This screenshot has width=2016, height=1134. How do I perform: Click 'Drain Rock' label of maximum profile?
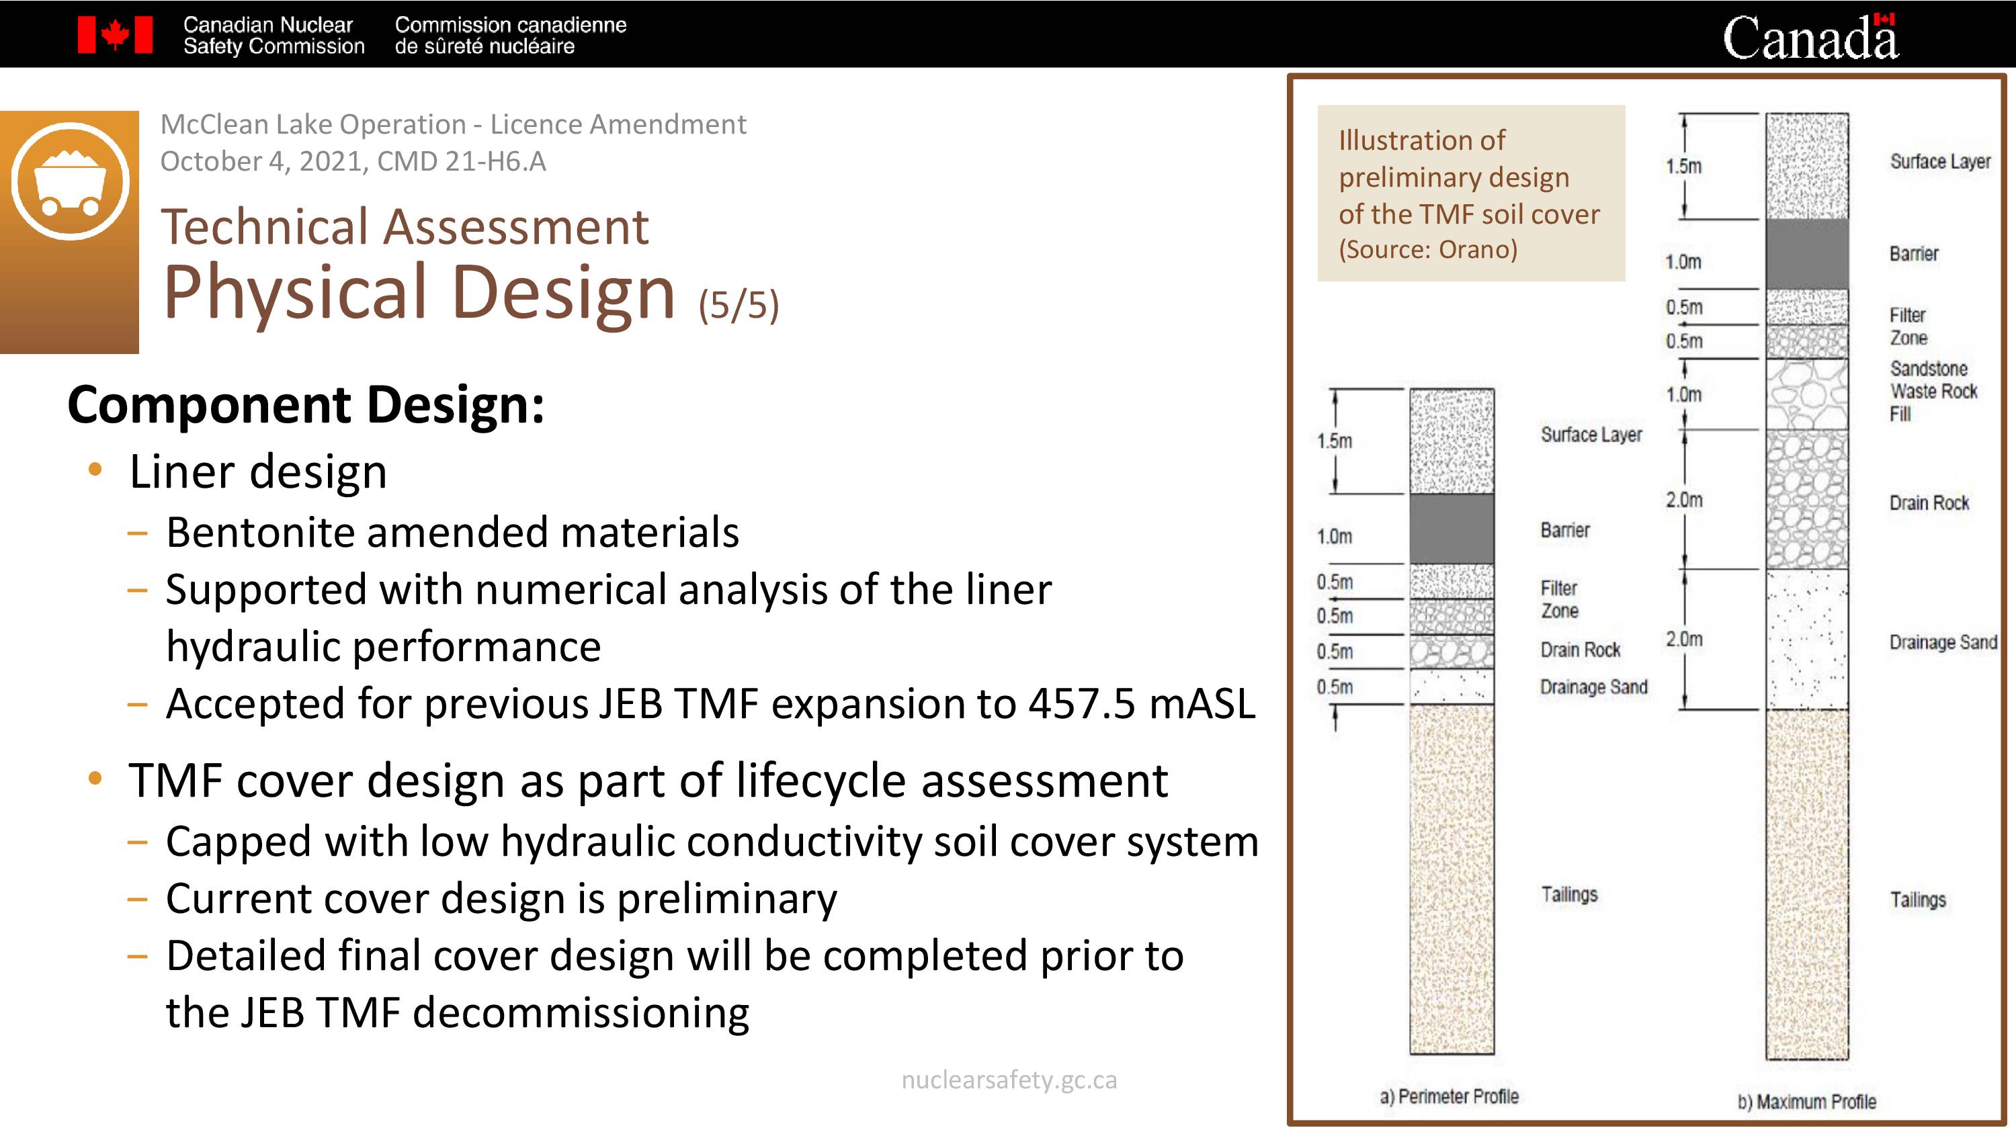click(x=1929, y=503)
